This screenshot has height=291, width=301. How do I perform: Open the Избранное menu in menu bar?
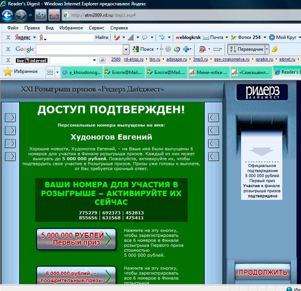[x=71, y=28]
